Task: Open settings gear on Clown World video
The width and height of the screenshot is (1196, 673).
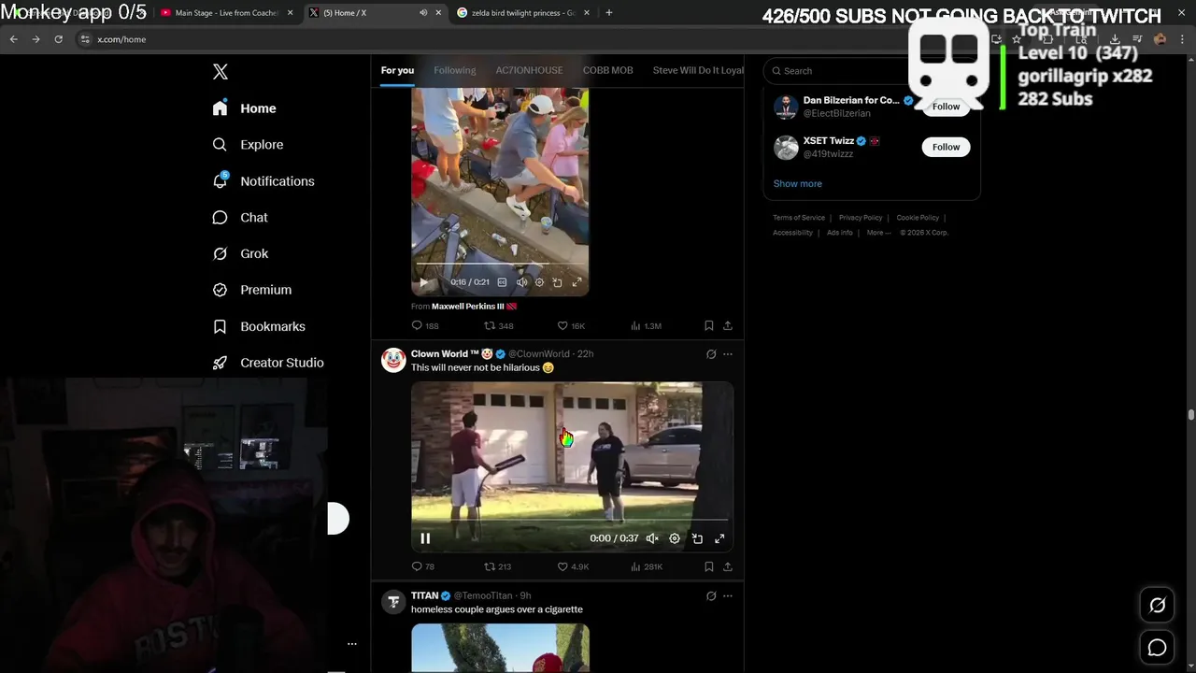Action: [x=675, y=538]
